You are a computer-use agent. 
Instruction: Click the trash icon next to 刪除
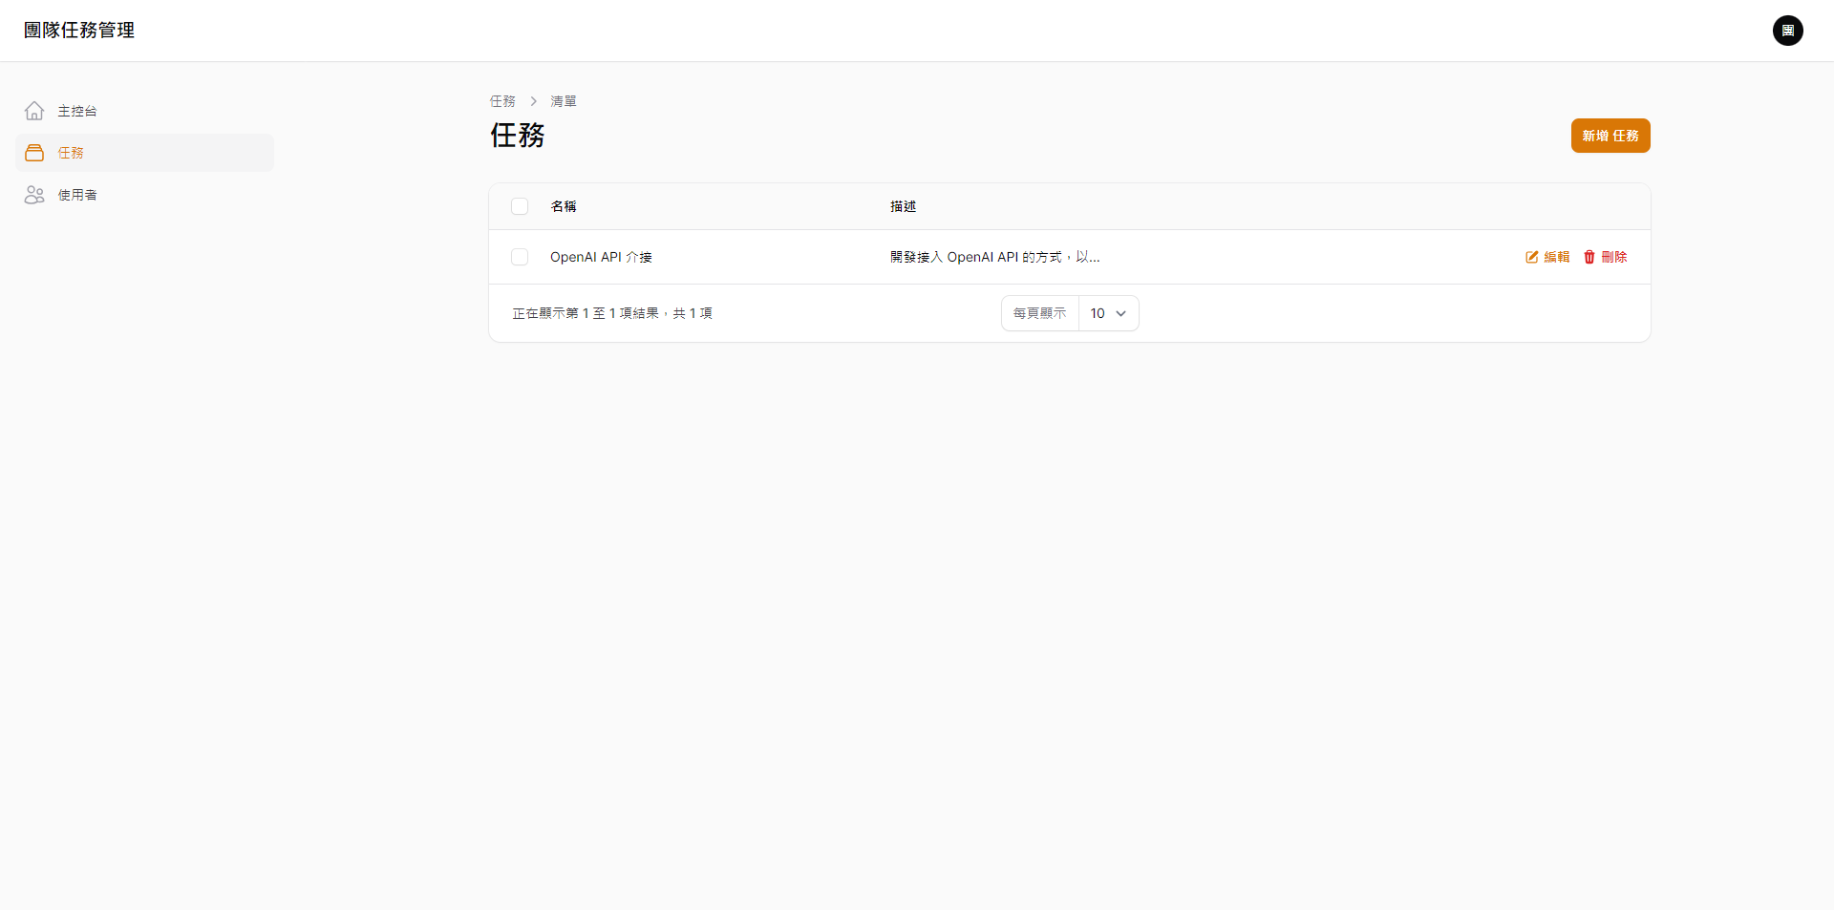point(1589,257)
